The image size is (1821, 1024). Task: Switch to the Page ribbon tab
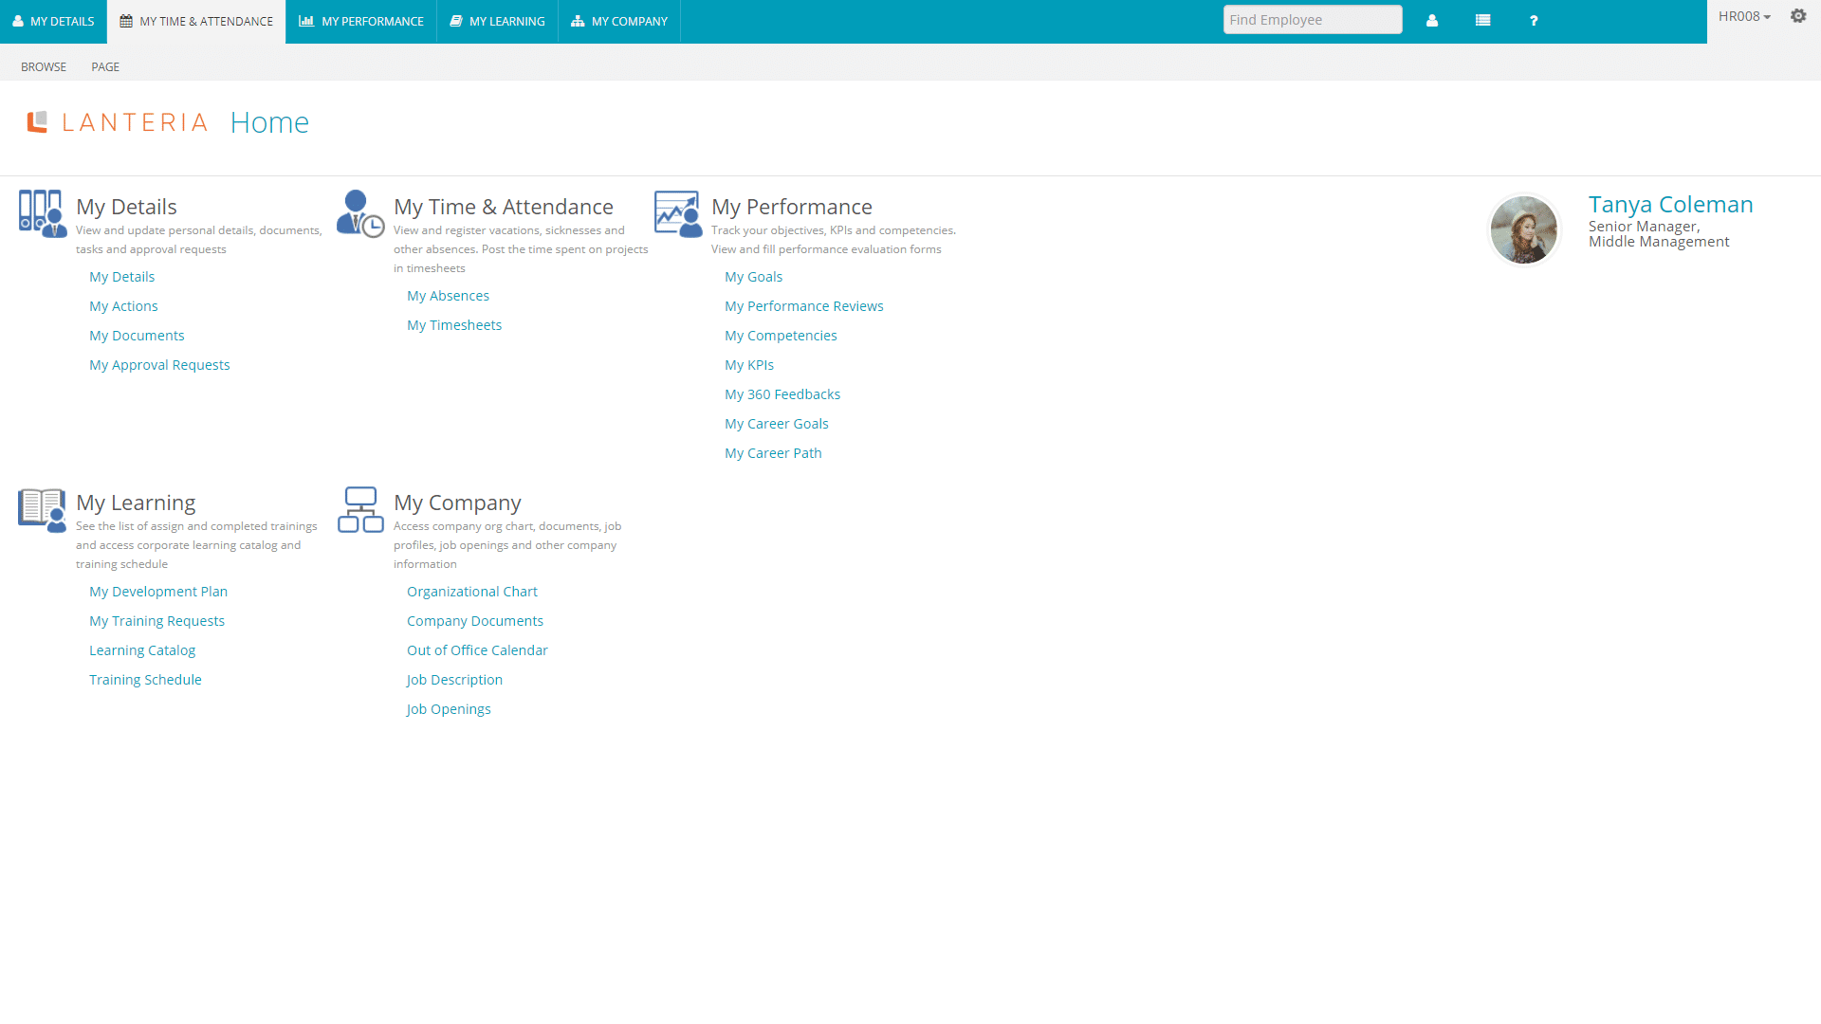tap(105, 67)
